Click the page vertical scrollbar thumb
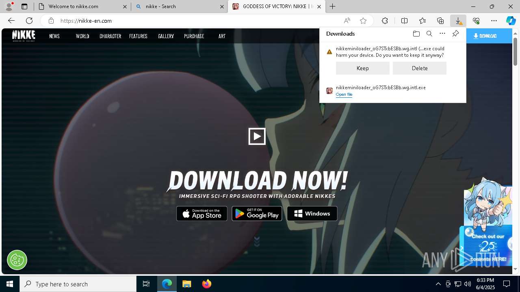This screenshot has height=292, width=520. 515,51
